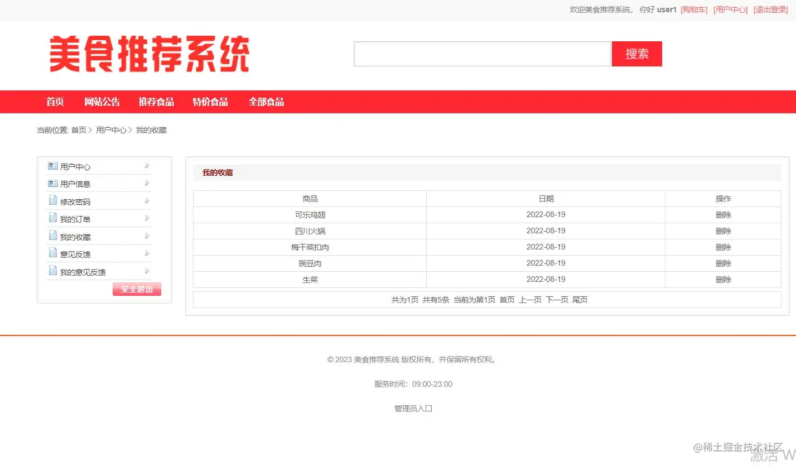Click 首页 in the breadcrumb
Viewport: 796px width, 466px height.
(x=79, y=130)
